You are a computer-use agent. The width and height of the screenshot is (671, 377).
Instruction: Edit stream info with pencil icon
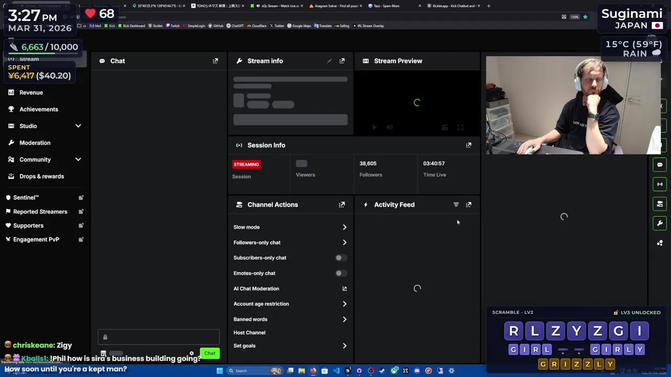click(x=329, y=61)
